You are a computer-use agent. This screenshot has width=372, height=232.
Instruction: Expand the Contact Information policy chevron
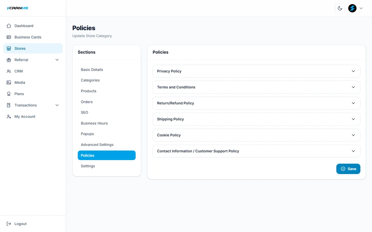[353, 151]
